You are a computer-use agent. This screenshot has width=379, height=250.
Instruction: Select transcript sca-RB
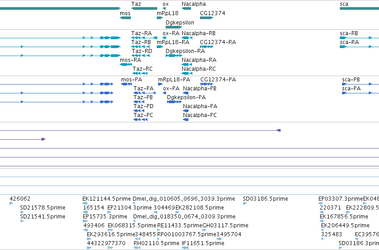349,33
